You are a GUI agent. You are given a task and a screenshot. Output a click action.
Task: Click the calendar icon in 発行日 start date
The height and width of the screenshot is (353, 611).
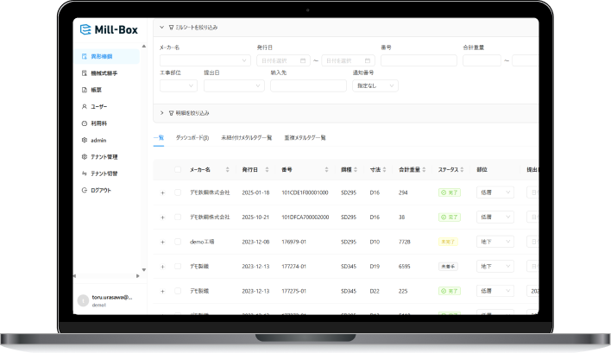coord(303,60)
